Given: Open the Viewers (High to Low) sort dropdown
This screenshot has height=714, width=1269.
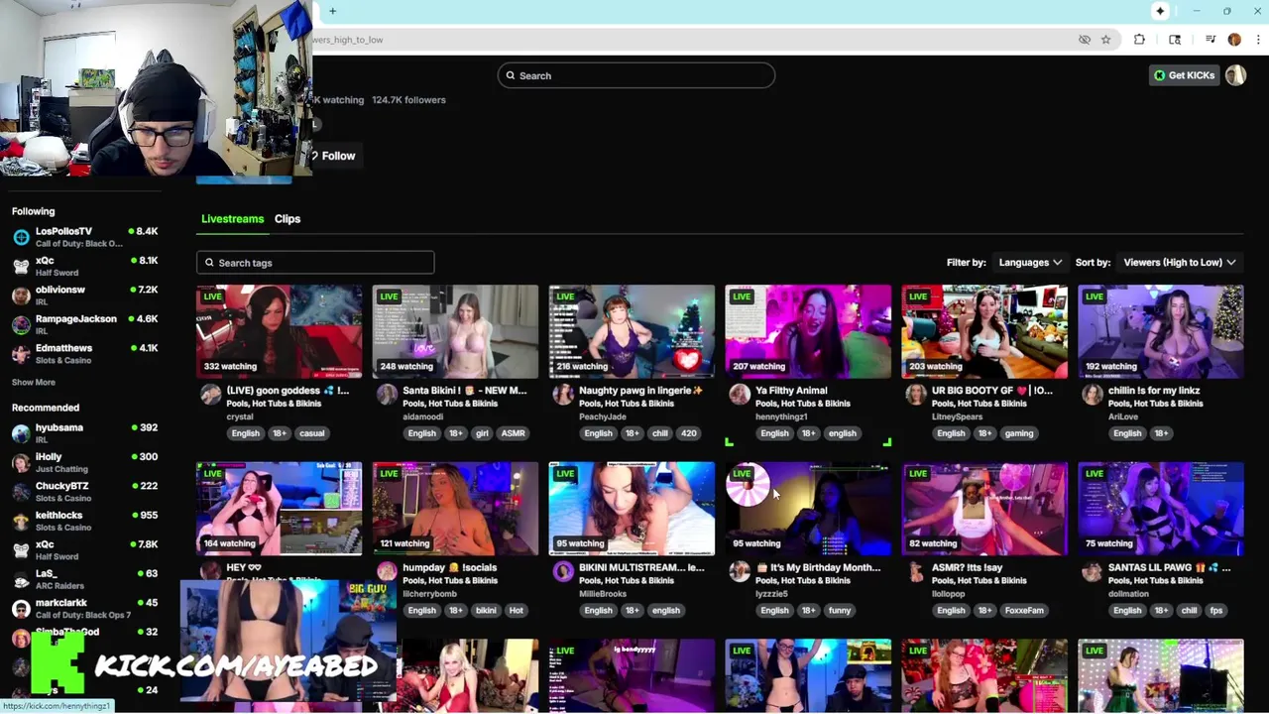Looking at the screenshot, I should tap(1180, 263).
